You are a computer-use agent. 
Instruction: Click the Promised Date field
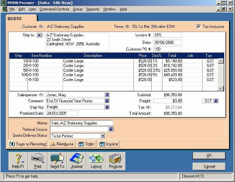62,113
